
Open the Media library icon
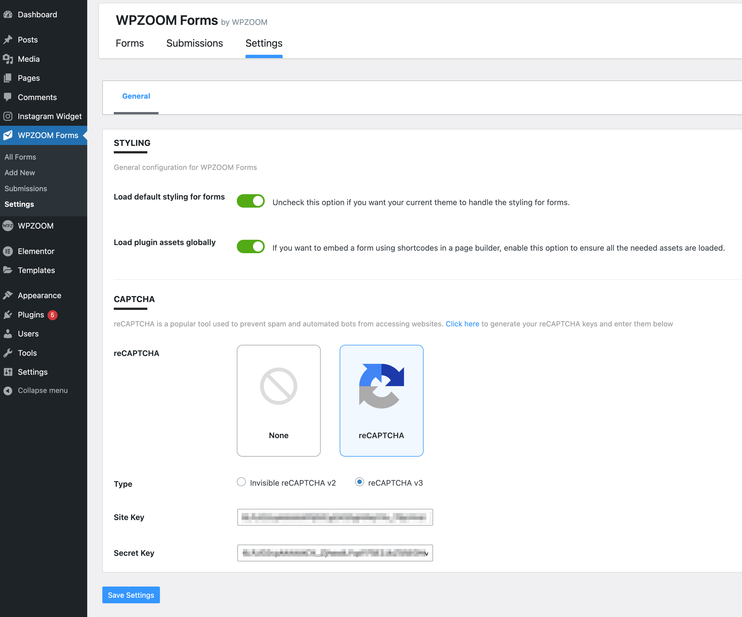point(8,59)
